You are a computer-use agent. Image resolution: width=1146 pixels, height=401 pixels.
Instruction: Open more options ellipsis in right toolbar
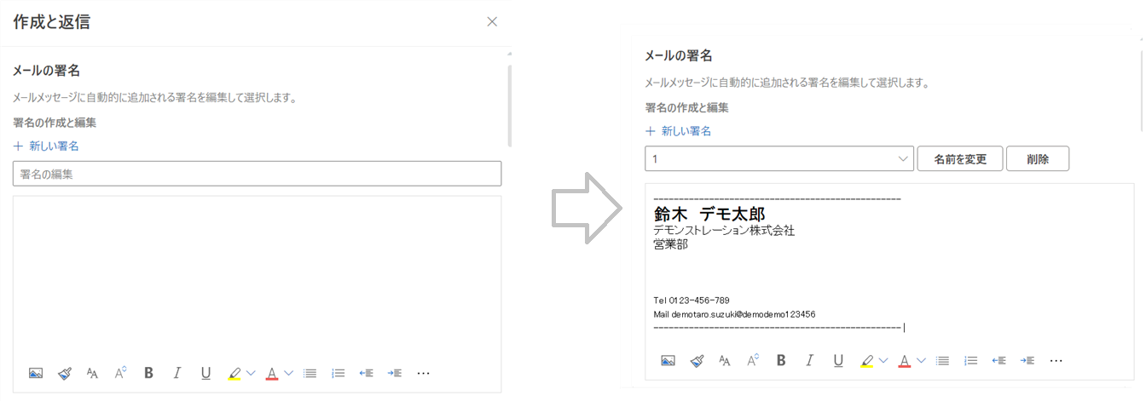(x=1056, y=360)
